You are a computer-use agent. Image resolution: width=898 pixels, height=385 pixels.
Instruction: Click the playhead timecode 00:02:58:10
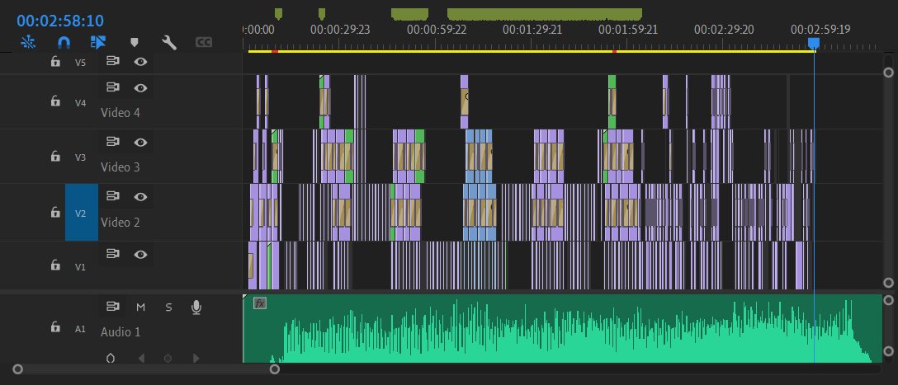point(60,21)
